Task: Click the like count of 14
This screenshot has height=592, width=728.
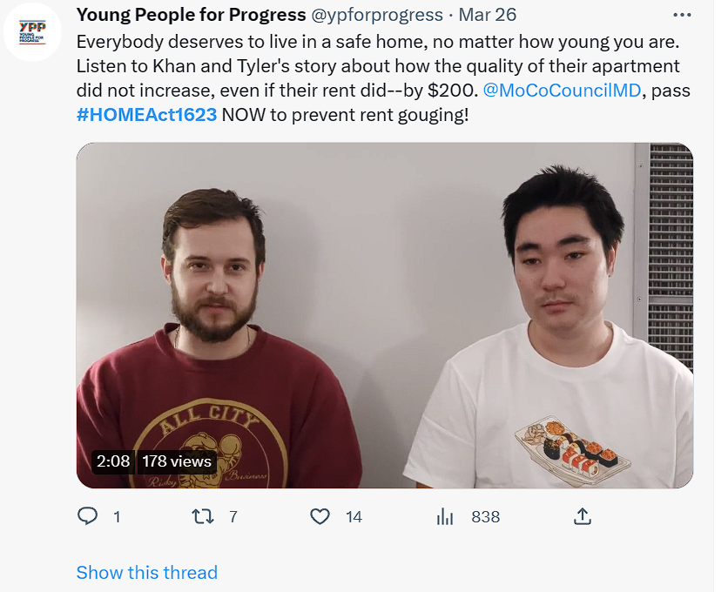Action: pyautogui.click(x=353, y=516)
